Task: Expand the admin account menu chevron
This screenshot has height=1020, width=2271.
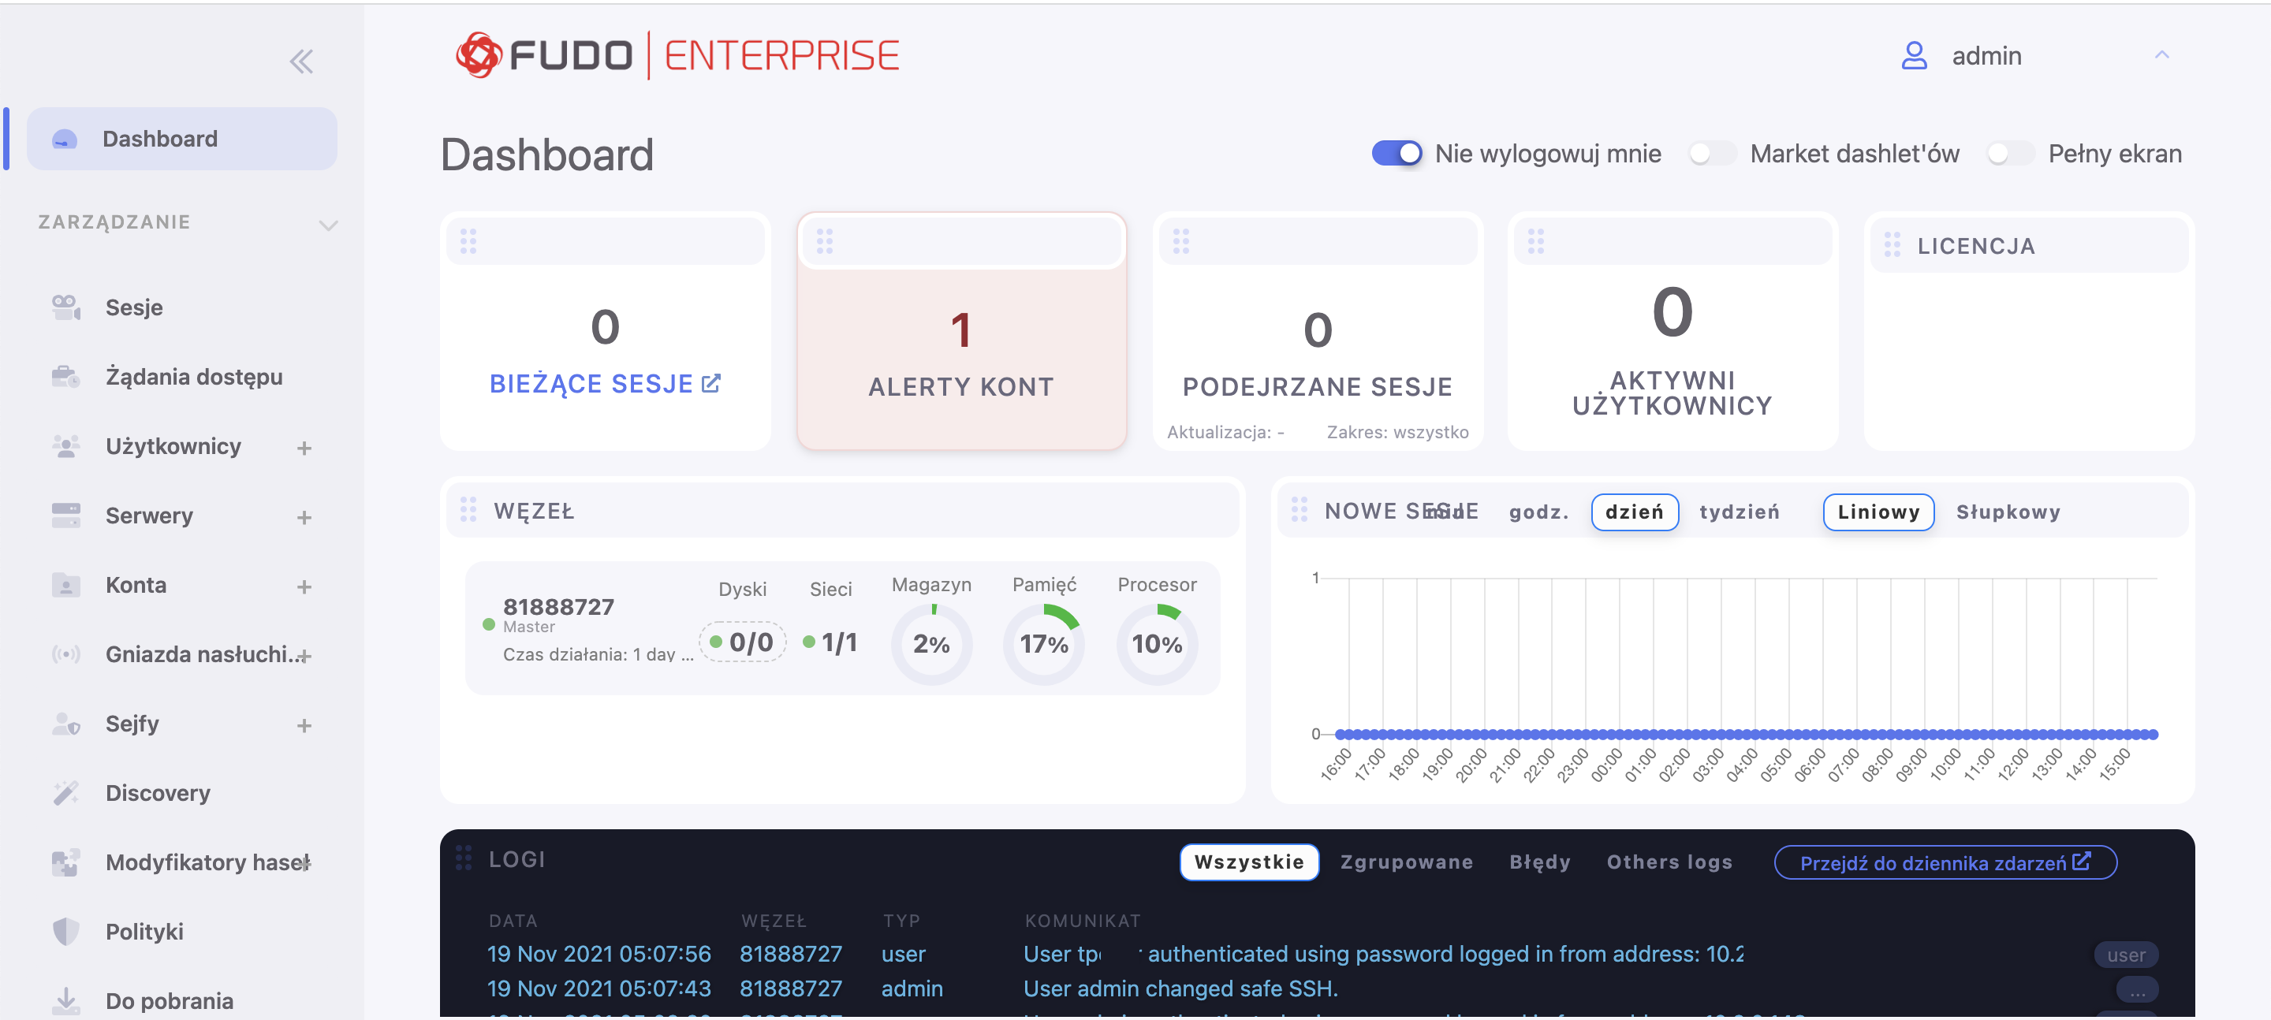Action: pos(2161,55)
